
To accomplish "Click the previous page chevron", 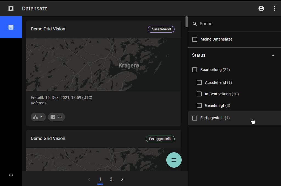I will (x=89, y=179).
